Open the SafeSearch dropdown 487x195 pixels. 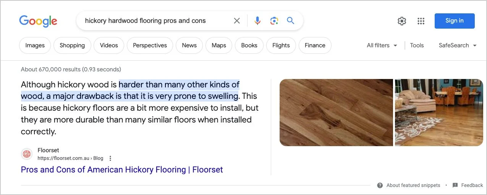[x=458, y=45]
